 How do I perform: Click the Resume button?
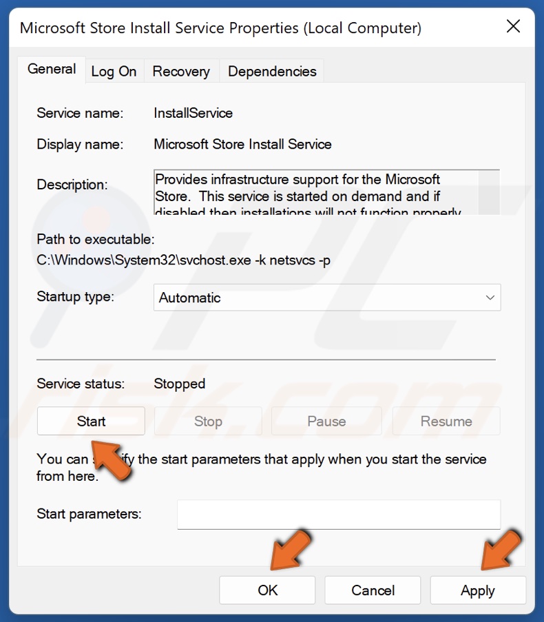click(446, 421)
